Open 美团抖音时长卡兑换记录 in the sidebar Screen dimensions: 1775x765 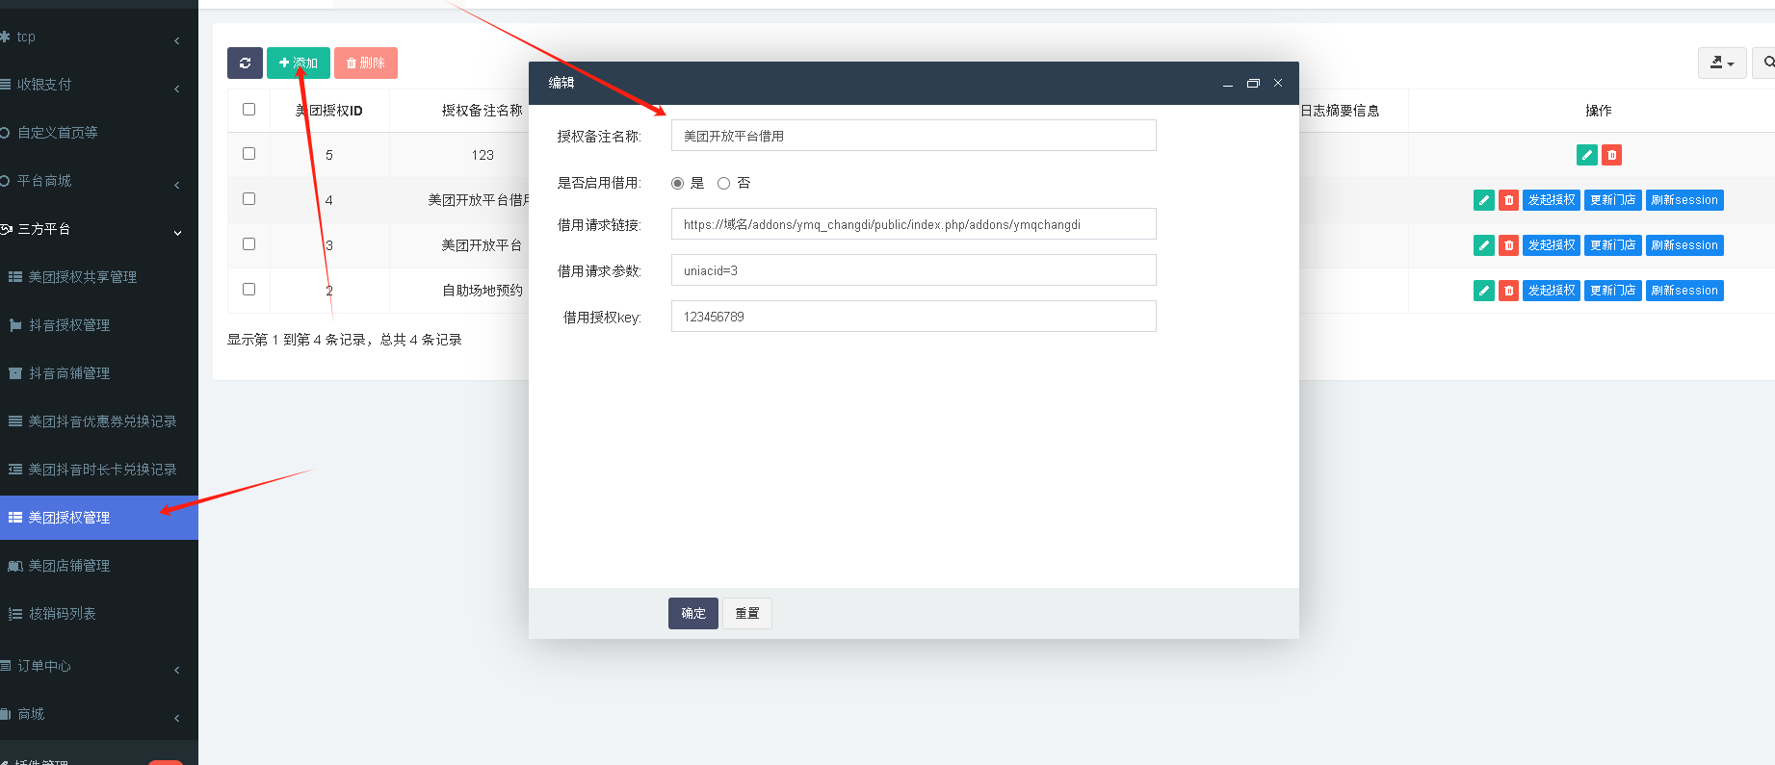pos(99,470)
